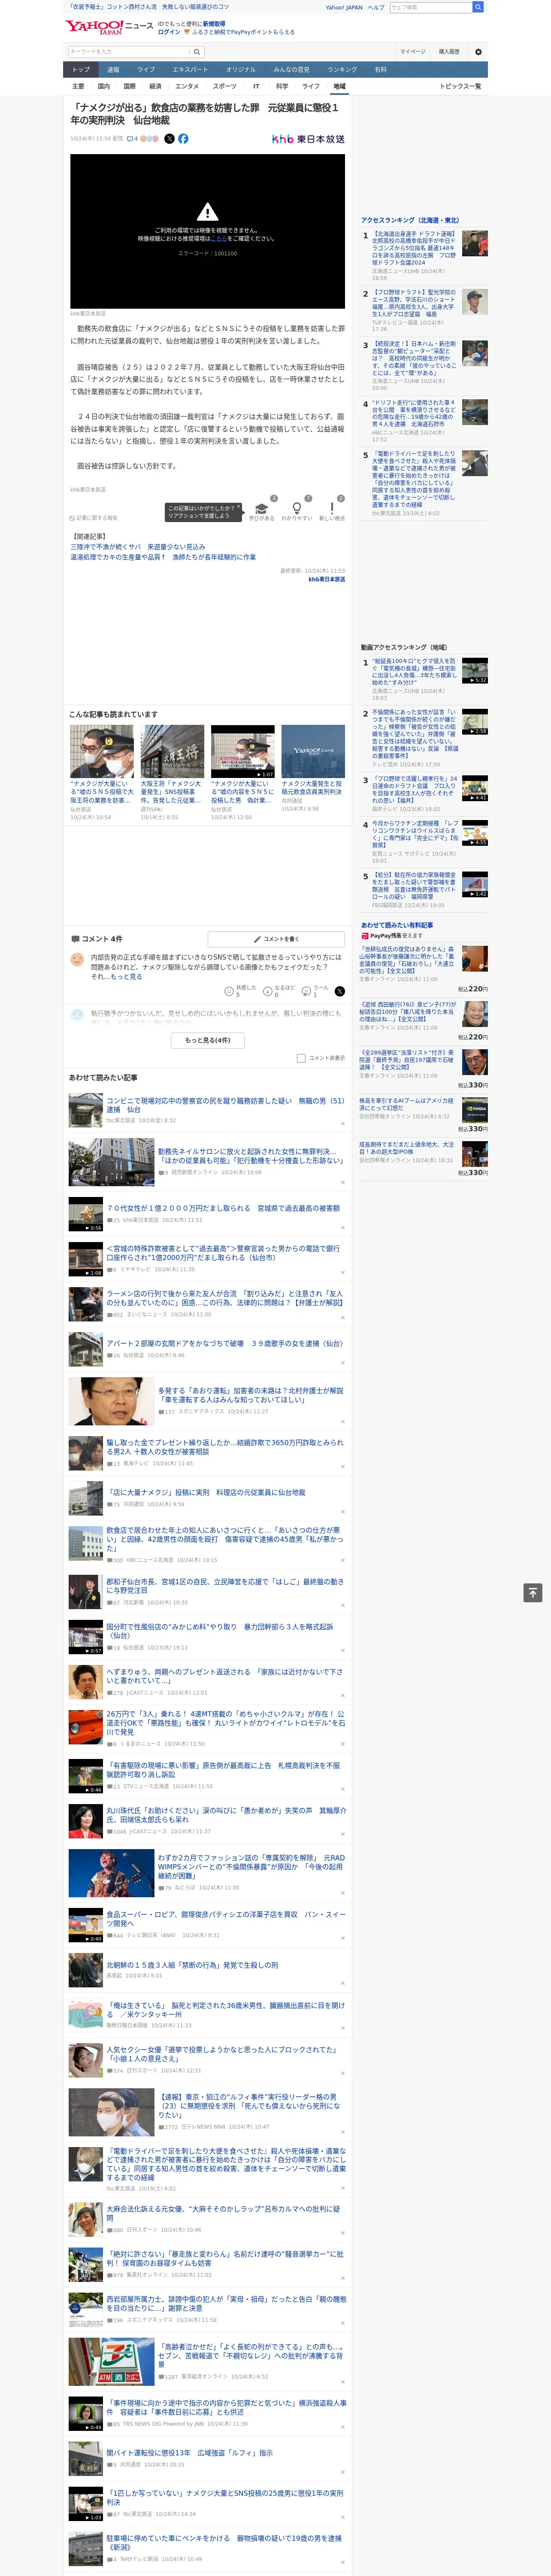Click コメントを書く button
This screenshot has height=2576, width=551.
276,939
